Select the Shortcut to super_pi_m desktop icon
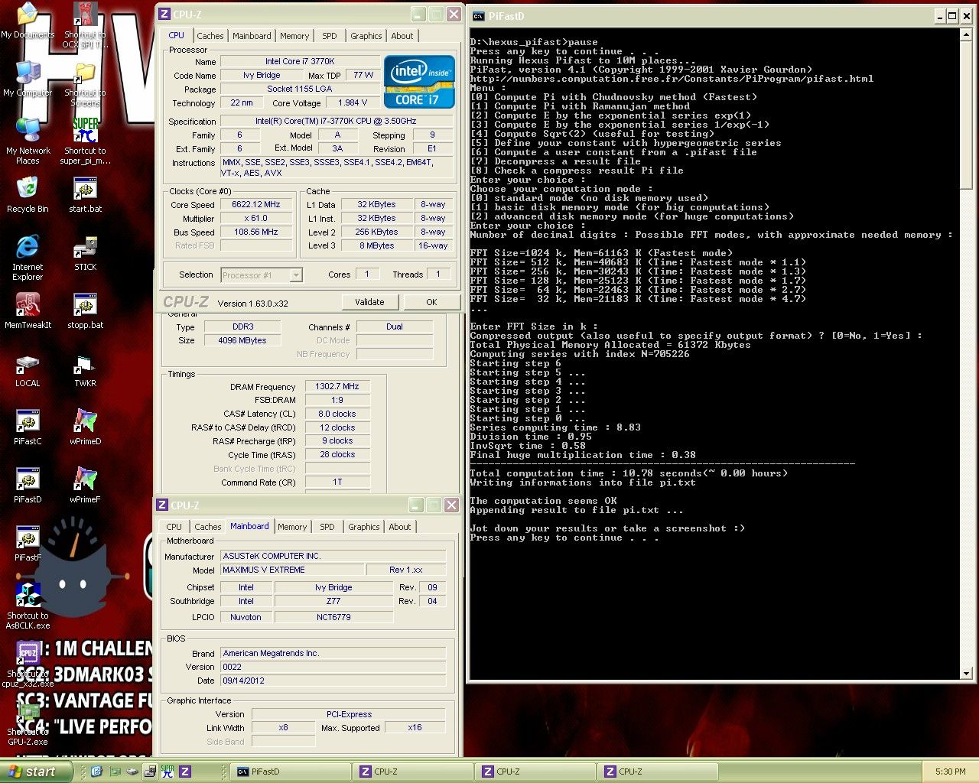The width and height of the screenshot is (979, 783). [85, 141]
